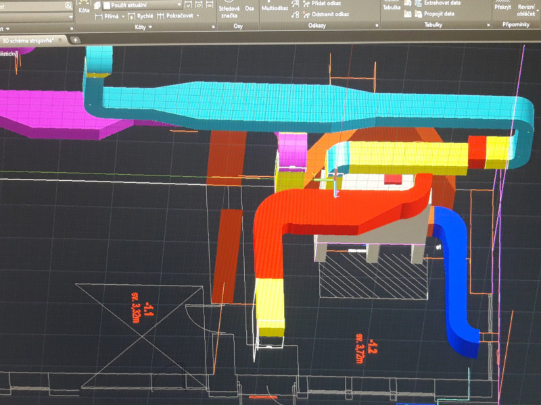541x405 pixels.
Task: Open the Přímá dimension type dropdown arrow
Action: pyautogui.click(x=123, y=16)
